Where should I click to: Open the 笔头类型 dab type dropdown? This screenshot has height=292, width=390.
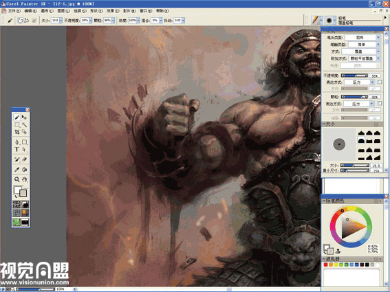tap(363, 37)
